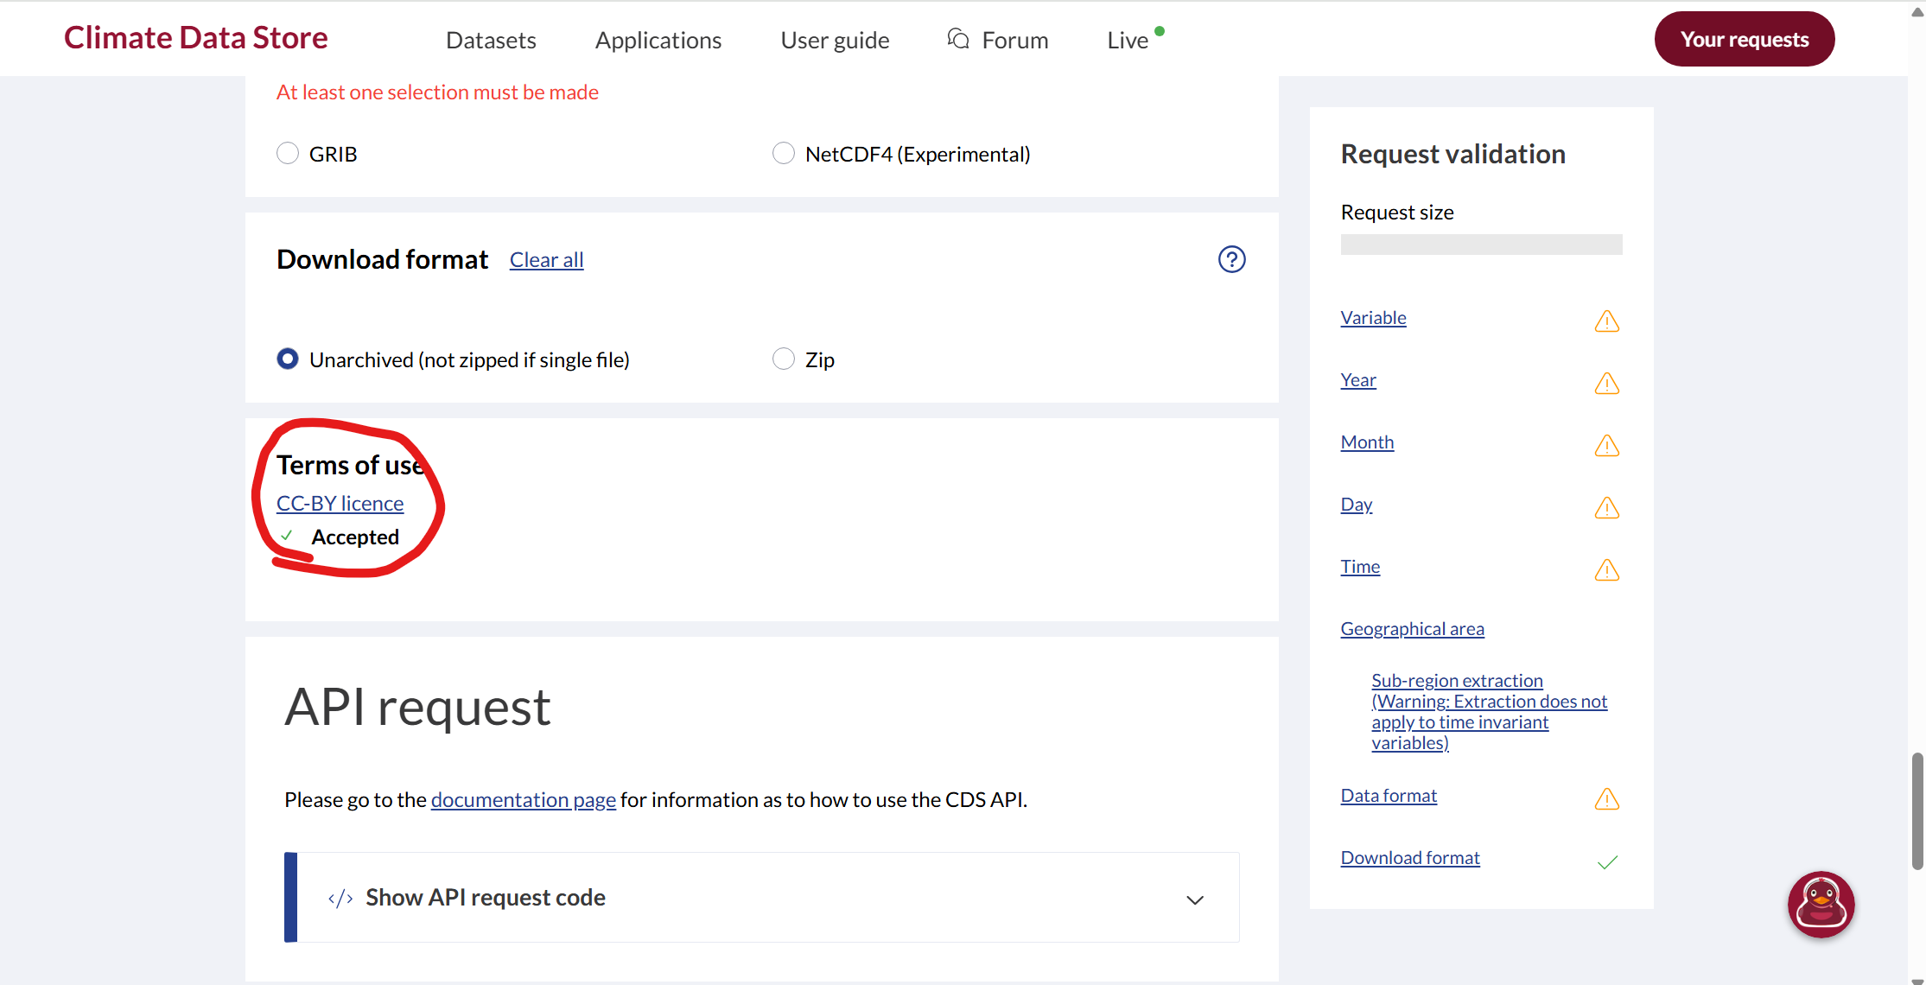Click the Year warning triangle icon
1926x985 pixels.
coord(1606,384)
